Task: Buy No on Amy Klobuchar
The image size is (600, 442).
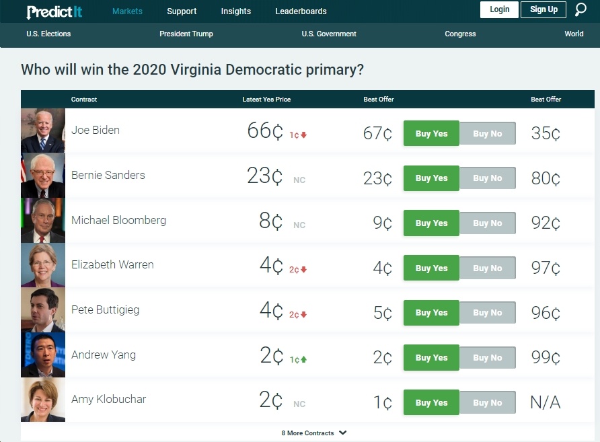Action: [488, 402]
